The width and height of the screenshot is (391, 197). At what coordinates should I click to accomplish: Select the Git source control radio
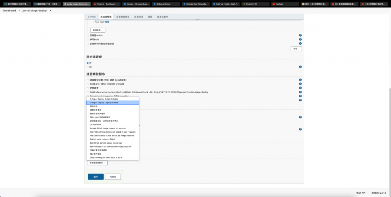87,67
